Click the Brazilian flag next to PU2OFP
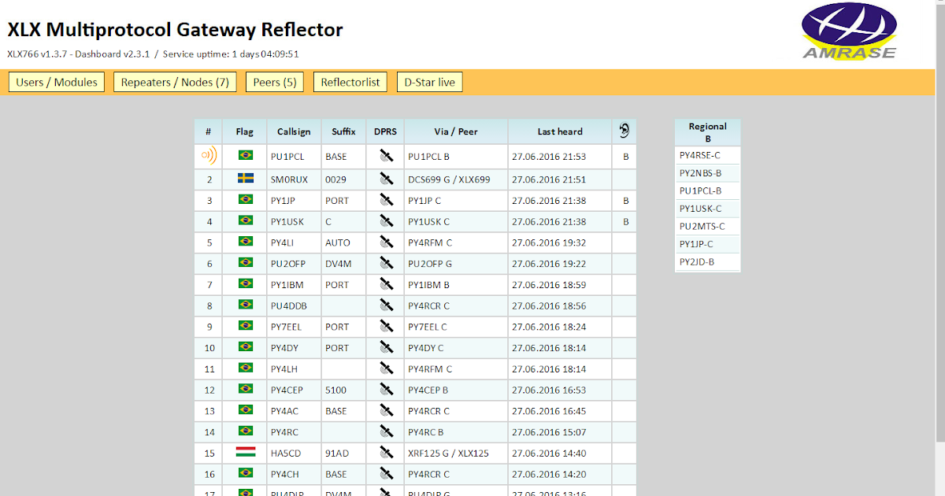This screenshot has height=496, width=945. tap(245, 263)
